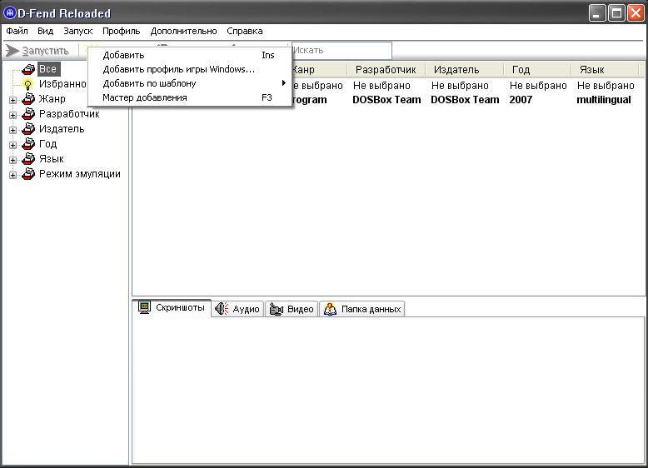Click Не выбрано under Издатель column
The width and height of the screenshot is (648, 468).
(460, 86)
